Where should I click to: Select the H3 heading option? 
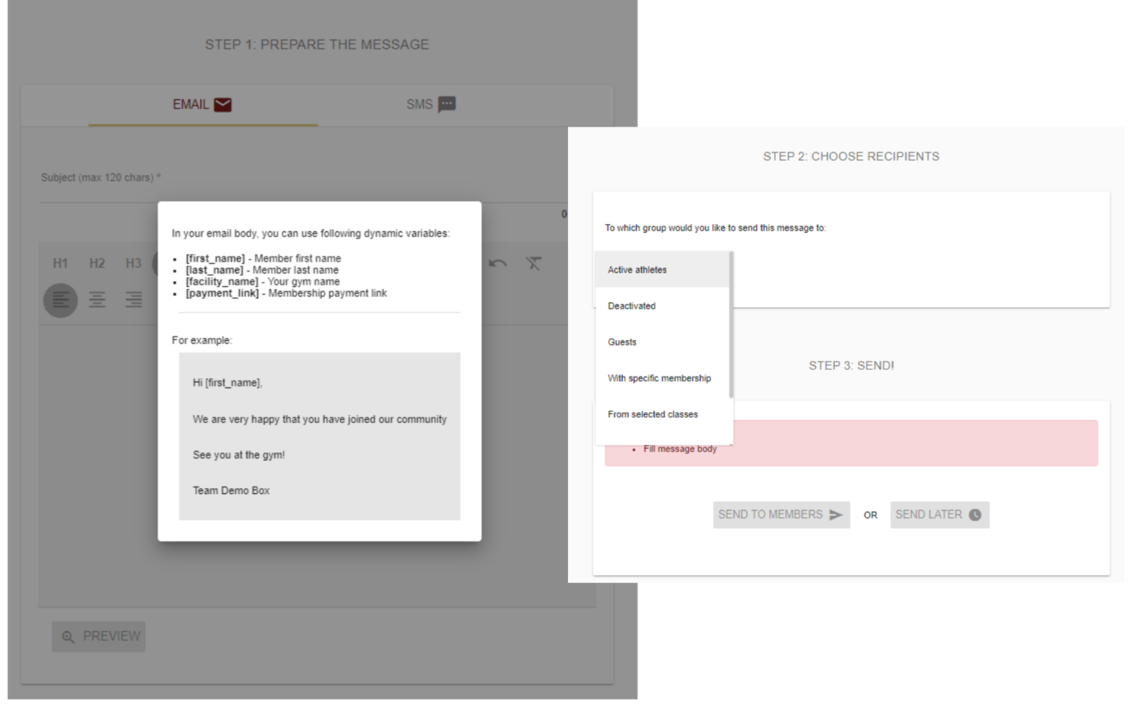(133, 263)
